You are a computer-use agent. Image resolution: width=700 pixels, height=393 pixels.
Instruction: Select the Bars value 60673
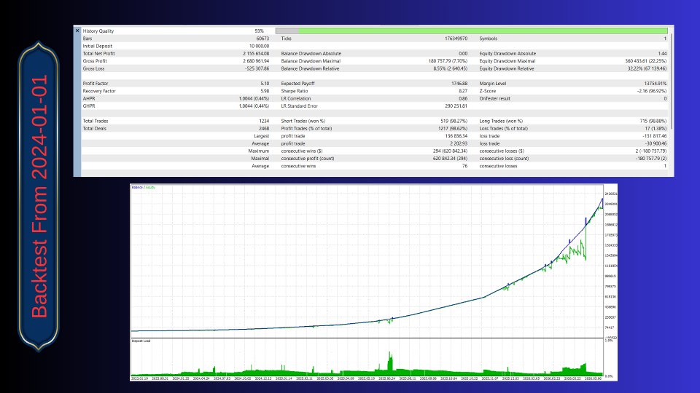262,39
